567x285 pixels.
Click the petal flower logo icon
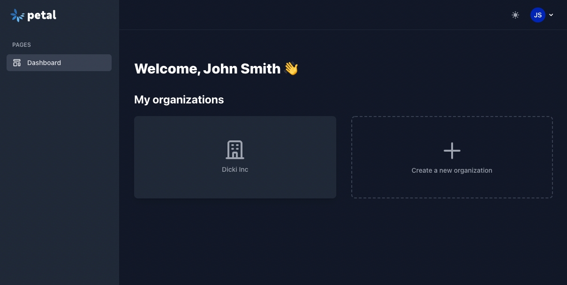pyautogui.click(x=17, y=15)
